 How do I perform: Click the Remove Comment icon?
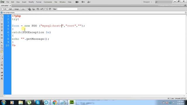pyautogui.click(x=2, y=59)
